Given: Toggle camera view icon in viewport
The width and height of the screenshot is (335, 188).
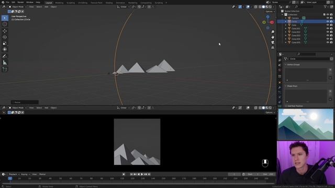Looking at the screenshot, I should point(273,42).
